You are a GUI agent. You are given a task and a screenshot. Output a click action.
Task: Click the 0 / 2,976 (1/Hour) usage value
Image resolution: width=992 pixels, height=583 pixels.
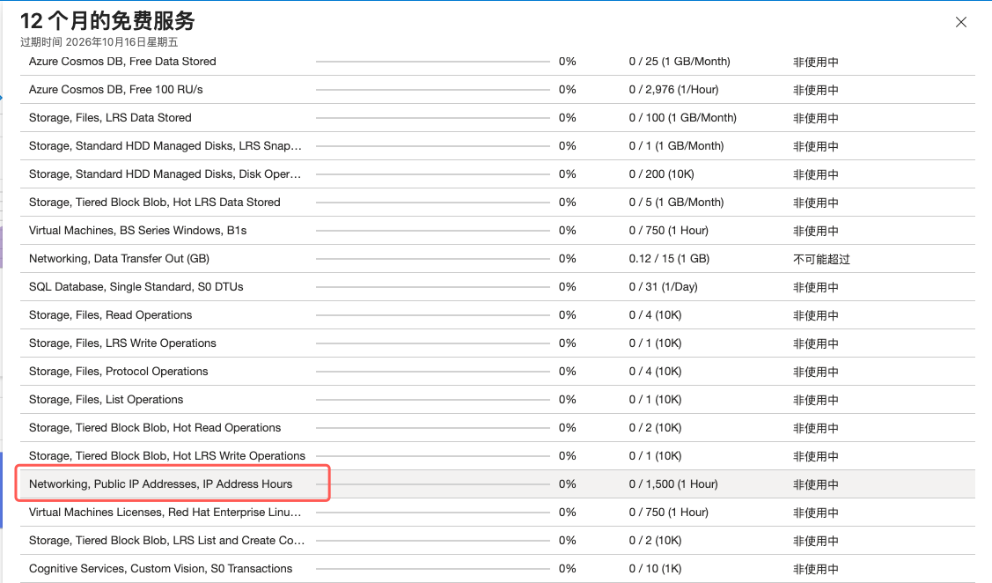(x=673, y=90)
